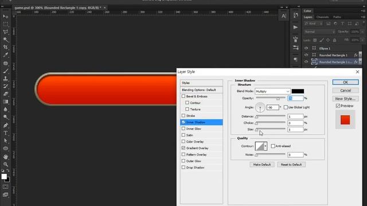This screenshot has width=367, height=206.
Task: Open the Brush Presets panel icon
Action: pyautogui.click(x=296, y=48)
